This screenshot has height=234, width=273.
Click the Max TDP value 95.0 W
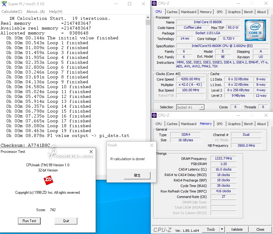tap(233, 27)
